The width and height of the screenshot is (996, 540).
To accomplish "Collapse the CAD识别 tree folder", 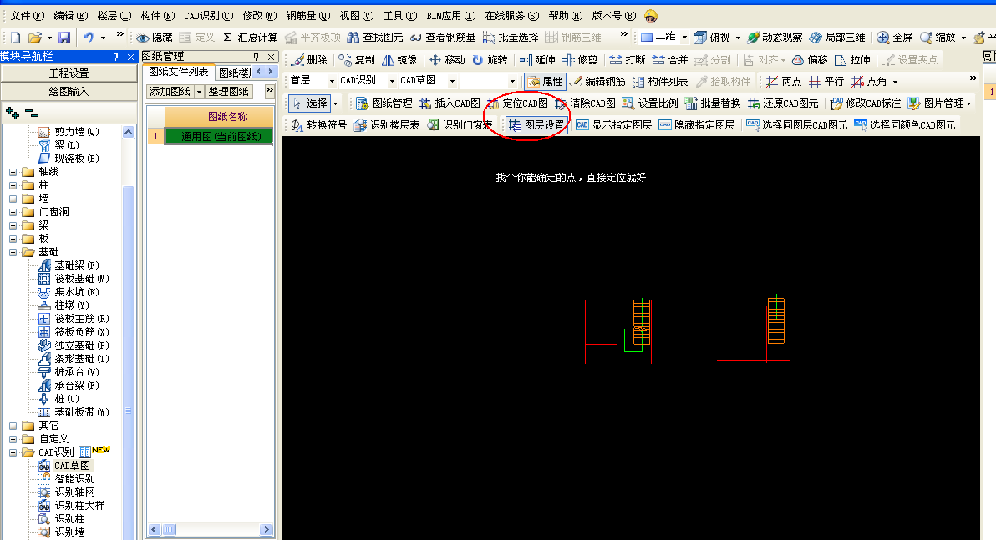I will (13, 452).
